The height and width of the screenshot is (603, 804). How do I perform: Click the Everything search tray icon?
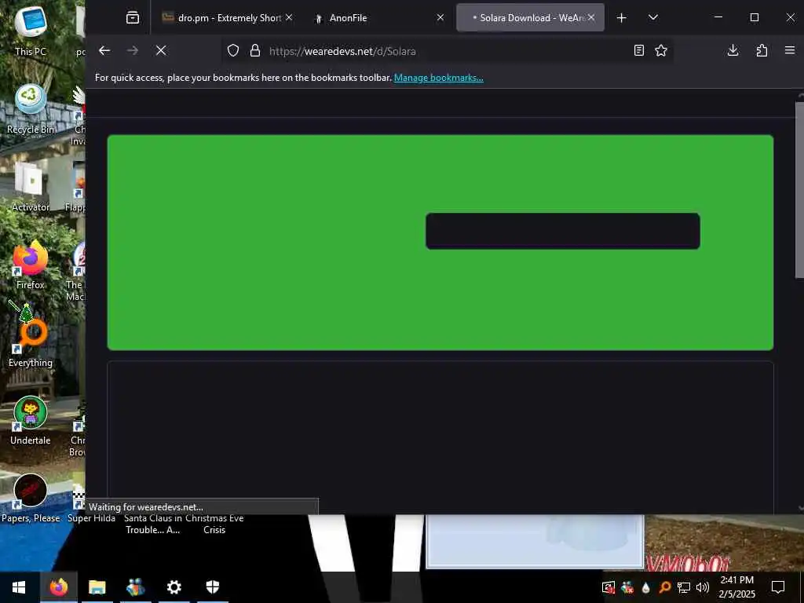pyautogui.click(x=665, y=587)
